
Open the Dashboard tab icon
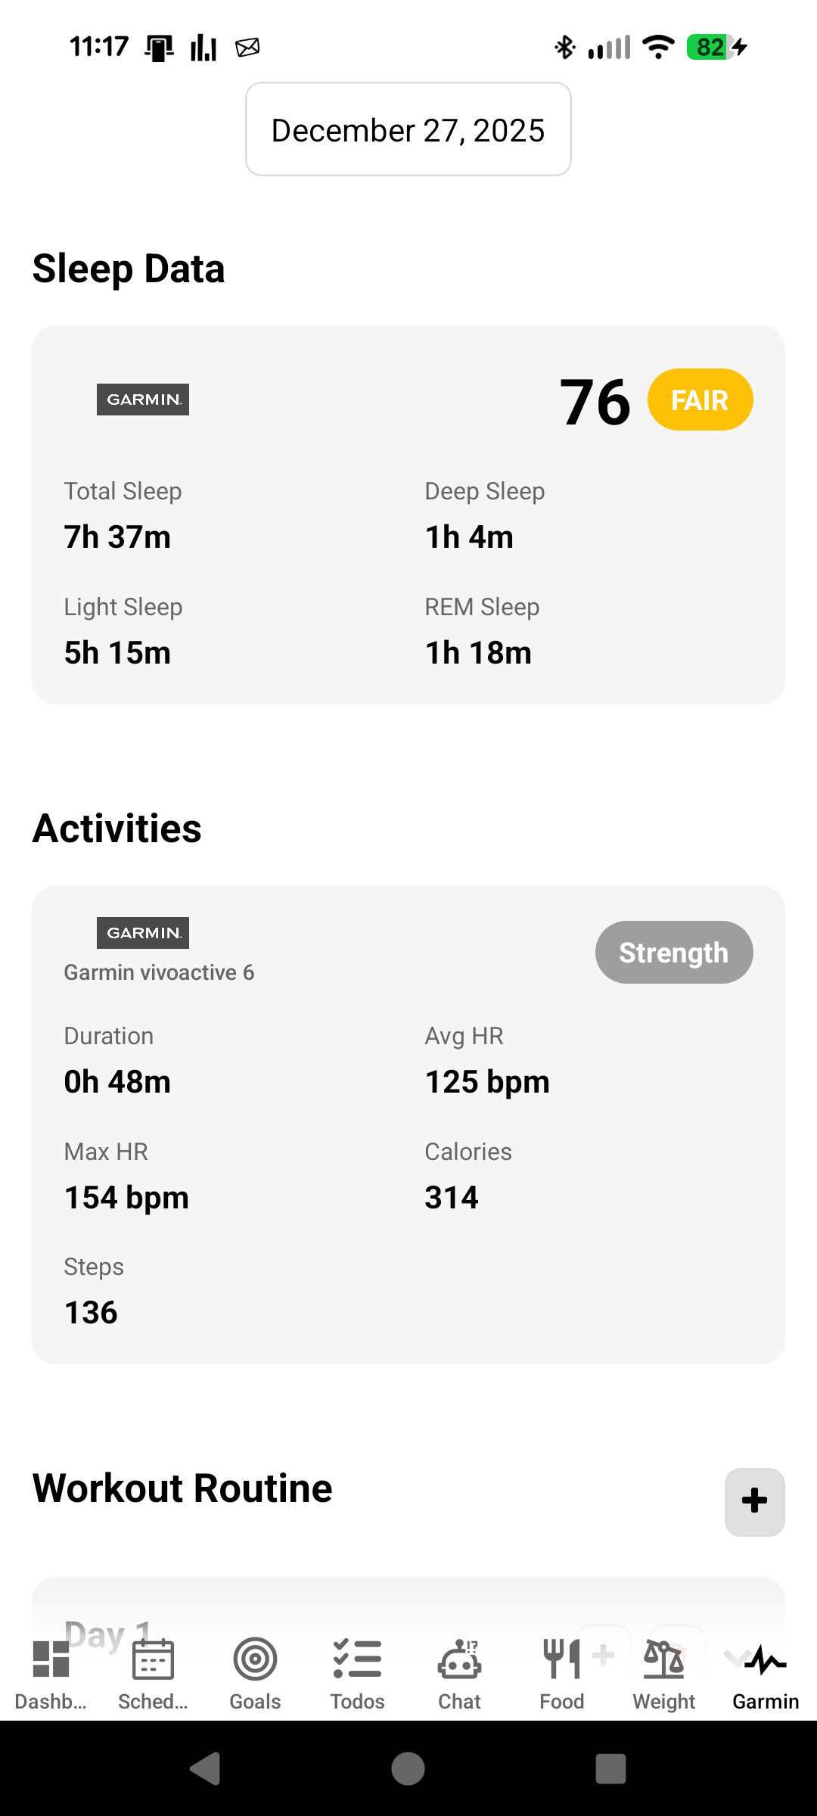[x=51, y=1659]
